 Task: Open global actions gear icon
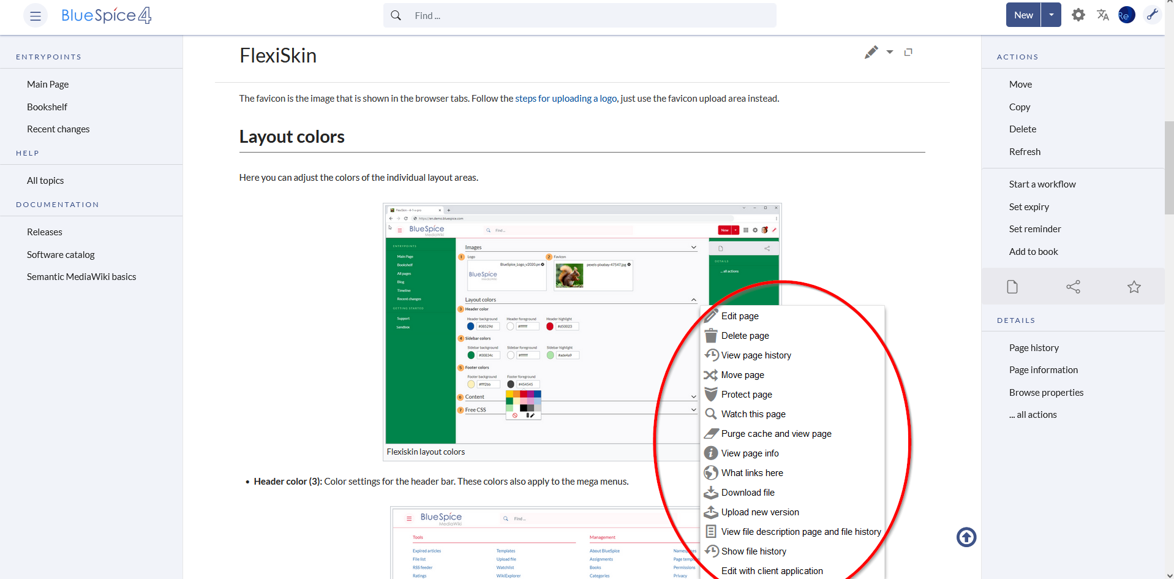click(x=1078, y=15)
